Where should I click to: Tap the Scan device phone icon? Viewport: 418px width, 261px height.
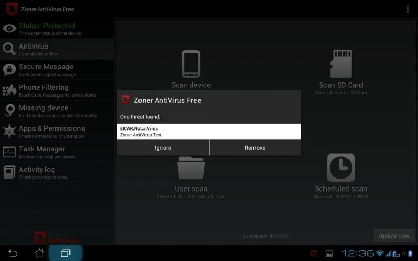coord(191,64)
